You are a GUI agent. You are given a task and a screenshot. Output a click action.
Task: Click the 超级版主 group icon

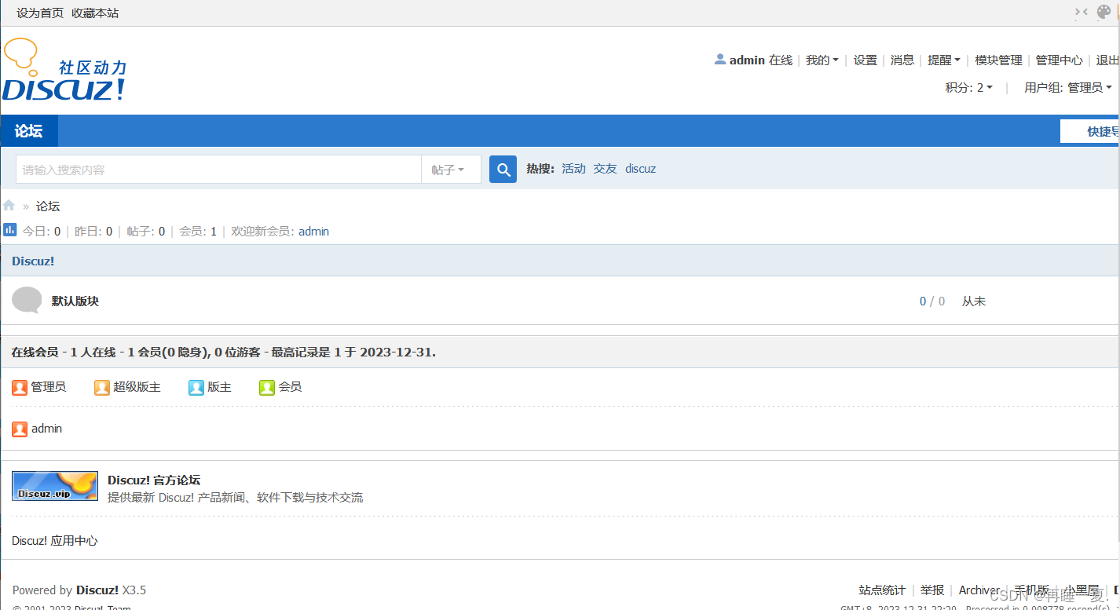point(102,386)
